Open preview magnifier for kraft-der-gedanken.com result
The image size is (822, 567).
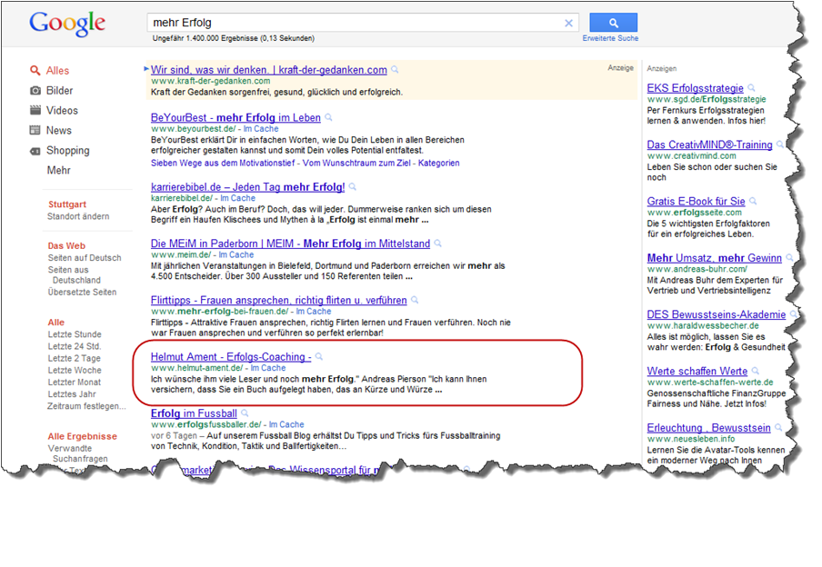point(395,69)
